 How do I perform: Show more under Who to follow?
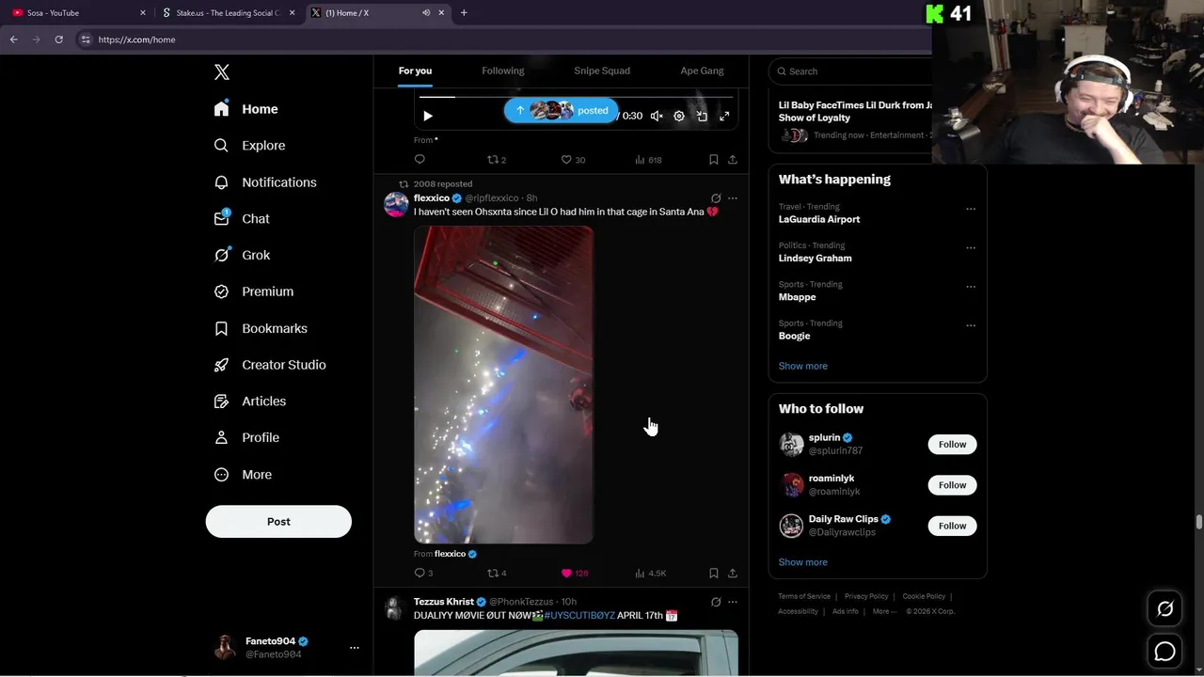(802, 562)
